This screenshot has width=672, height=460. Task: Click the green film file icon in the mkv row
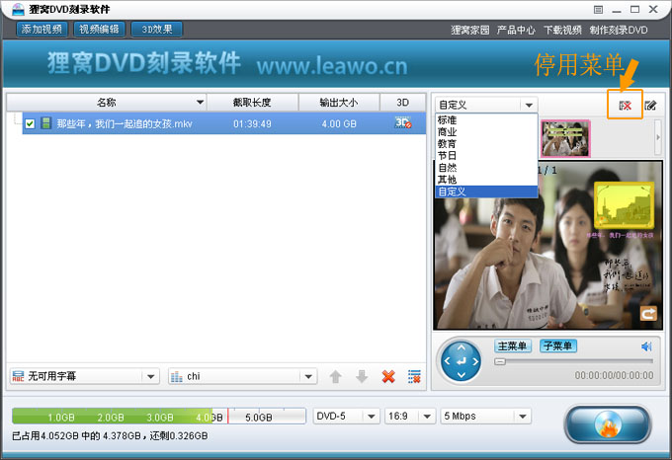[x=45, y=123]
